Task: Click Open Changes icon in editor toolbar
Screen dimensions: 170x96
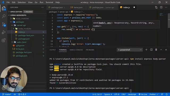Action: pos(156,7)
